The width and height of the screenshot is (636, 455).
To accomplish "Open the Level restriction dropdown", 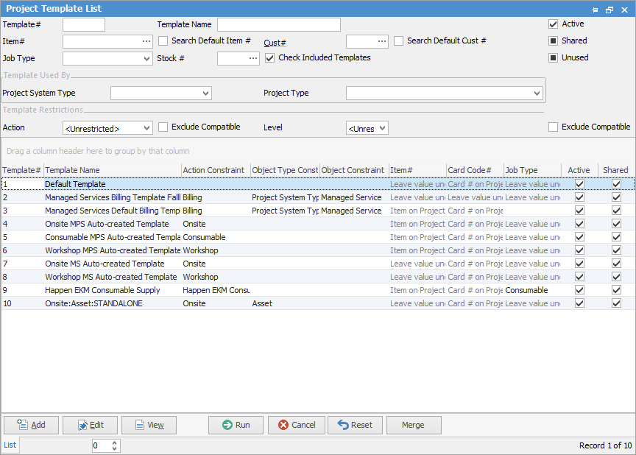I will [x=382, y=128].
